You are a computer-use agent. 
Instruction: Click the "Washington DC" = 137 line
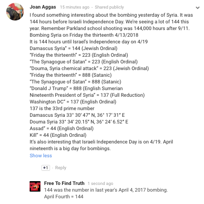[x=73, y=102]
